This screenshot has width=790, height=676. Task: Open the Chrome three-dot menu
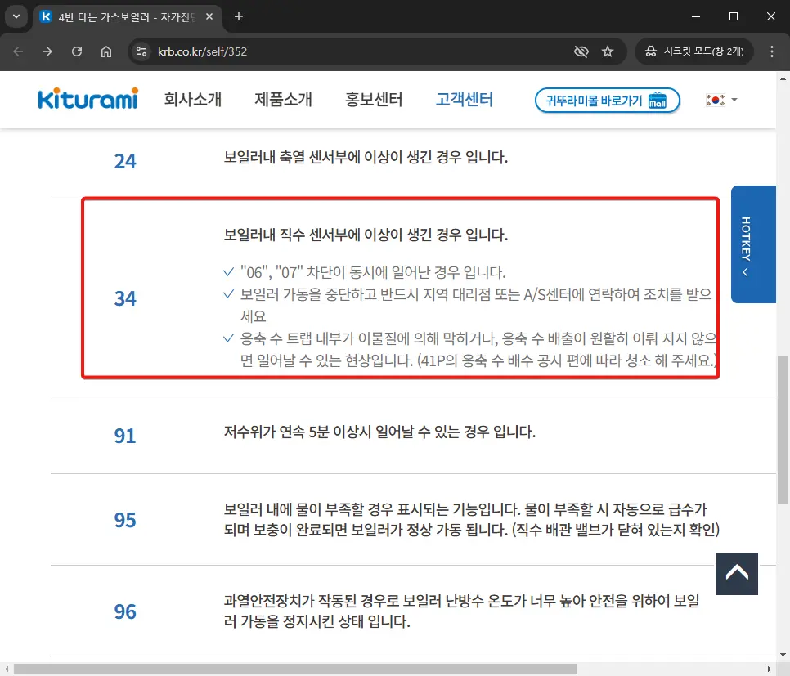(772, 51)
